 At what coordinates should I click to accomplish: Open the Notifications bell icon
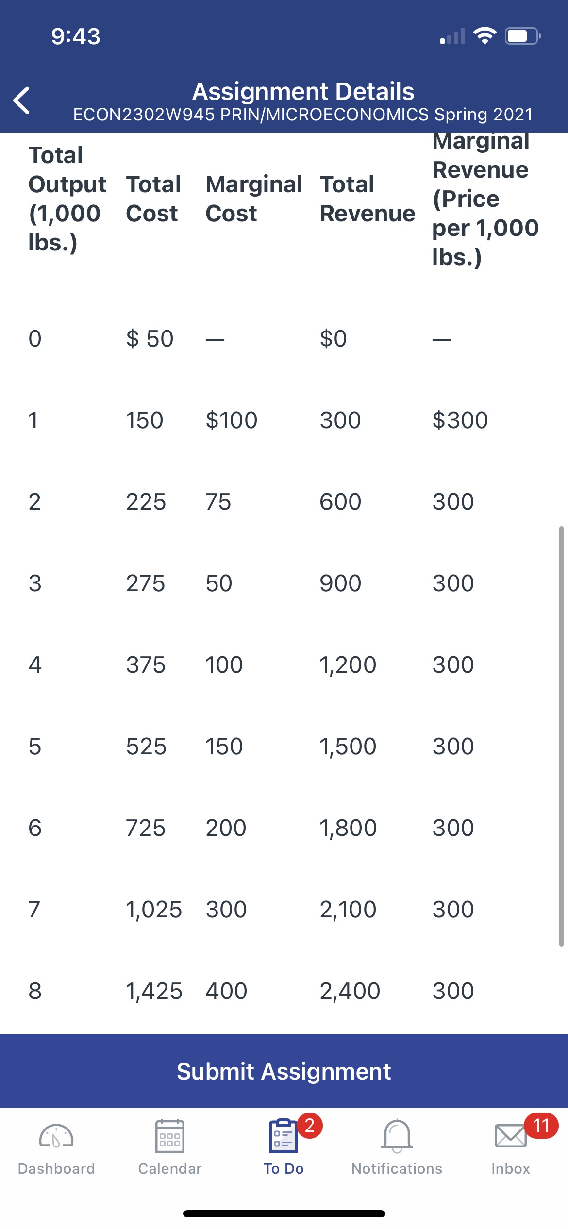coord(397,1136)
